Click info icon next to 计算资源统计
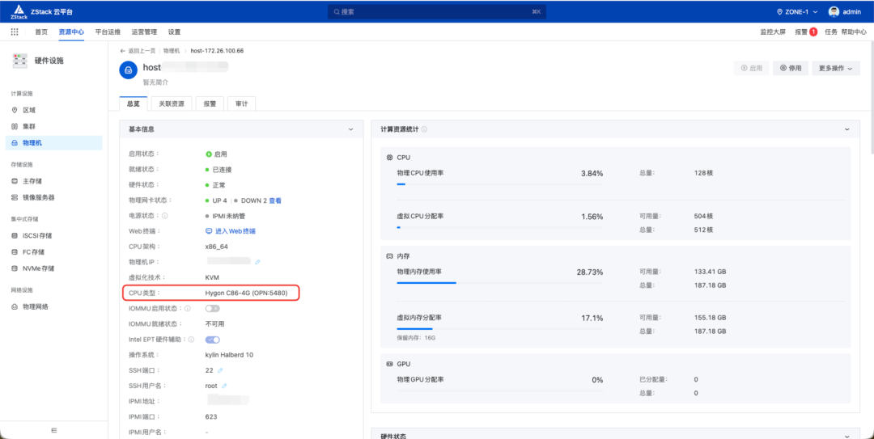This screenshot has width=874, height=439. 425,129
